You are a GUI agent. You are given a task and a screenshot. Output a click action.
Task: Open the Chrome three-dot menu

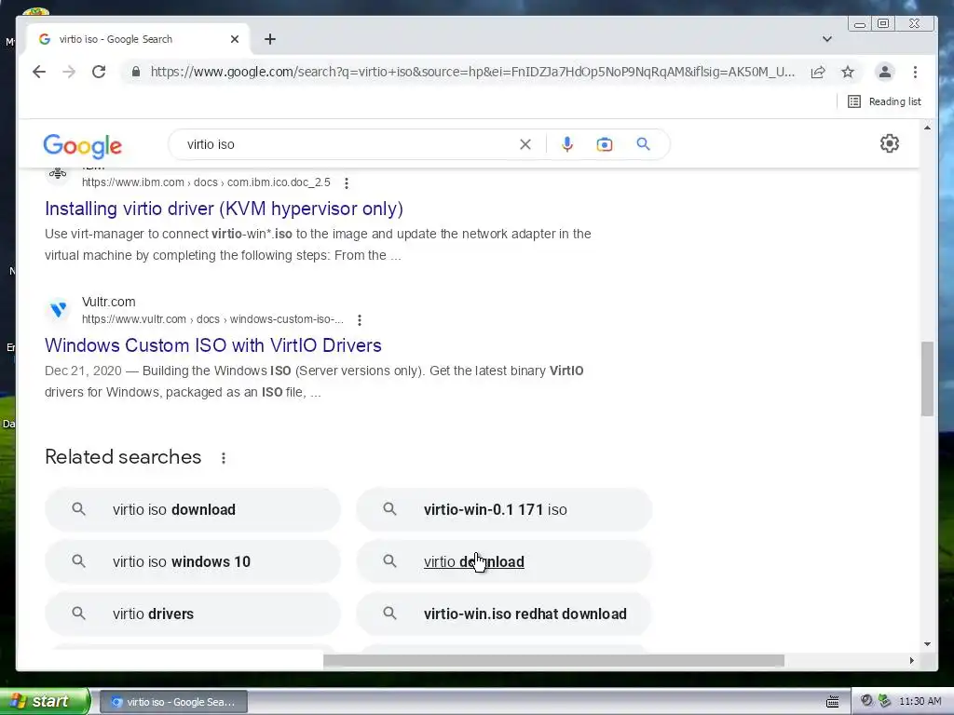pos(915,72)
